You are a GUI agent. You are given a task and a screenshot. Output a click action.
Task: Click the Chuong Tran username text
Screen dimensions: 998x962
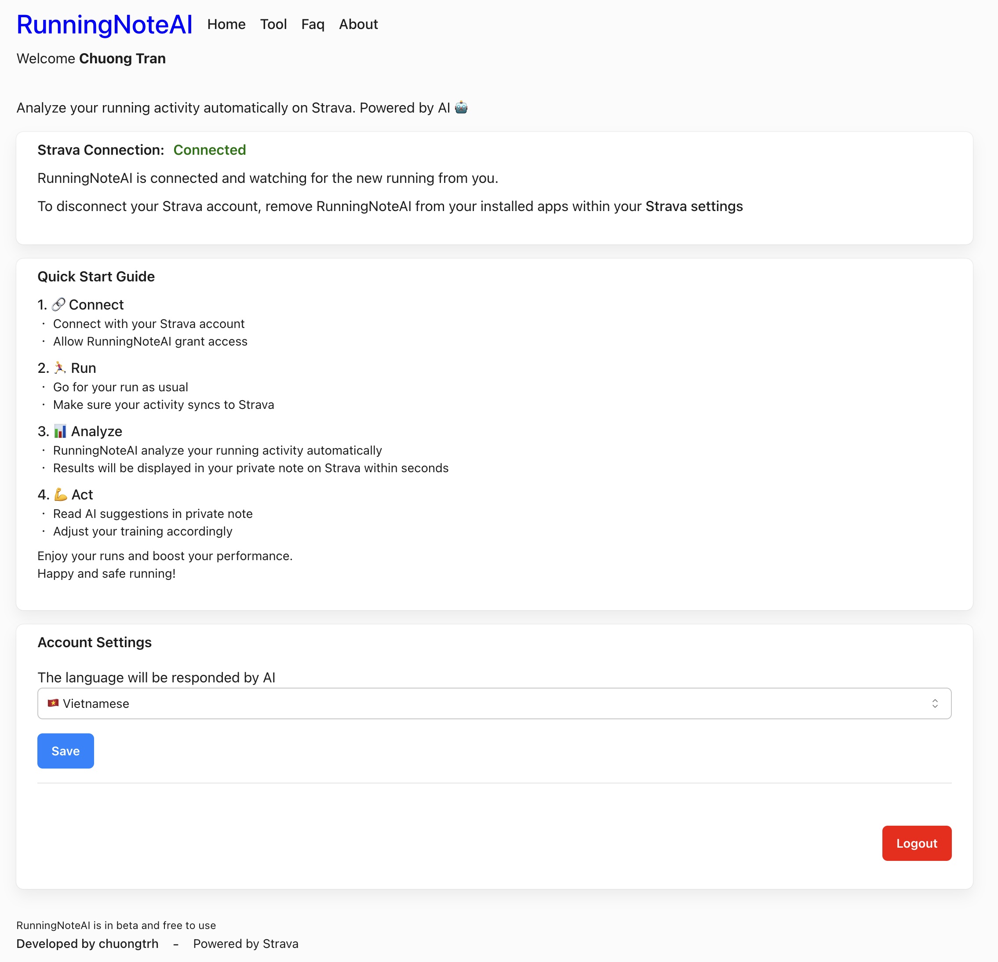pyautogui.click(x=122, y=58)
